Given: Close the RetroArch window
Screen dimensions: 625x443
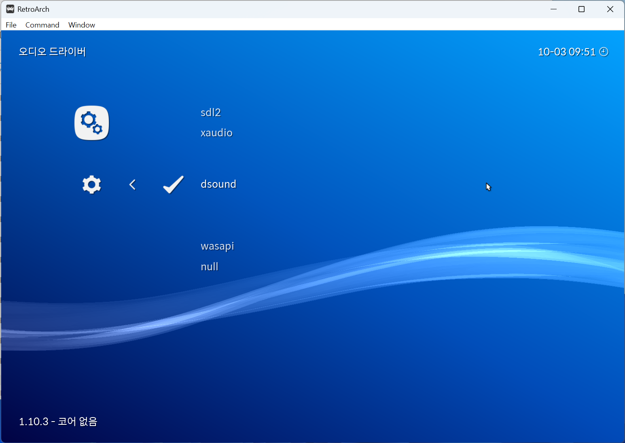Looking at the screenshot, I should coord(610,9).
